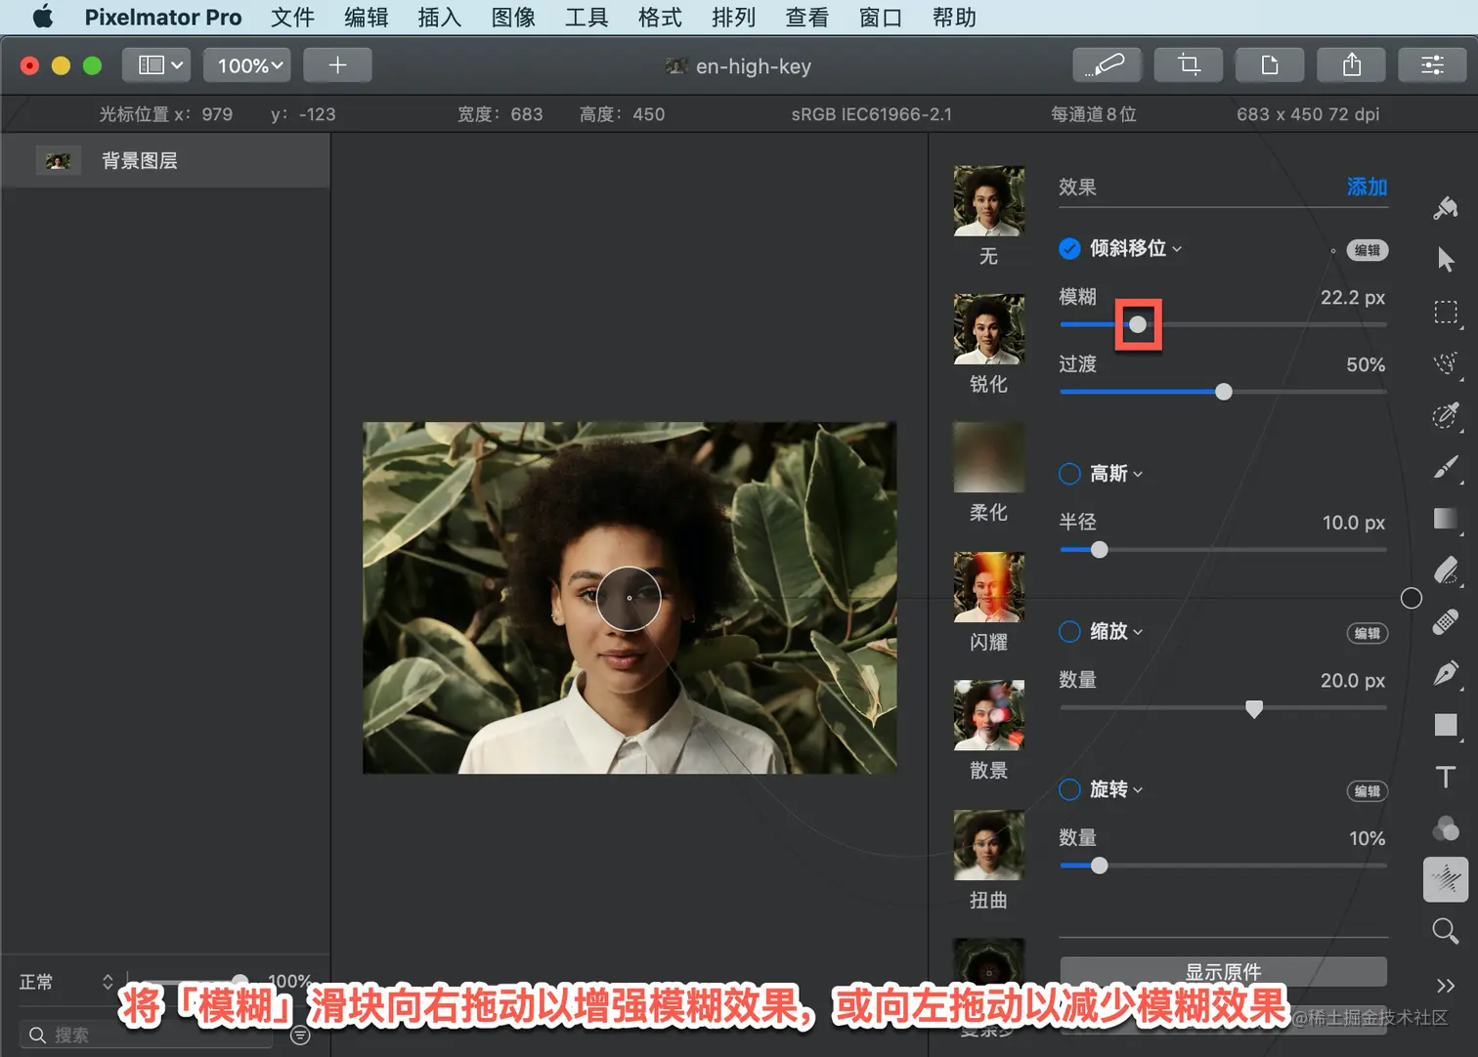Image resolution: width=1478 pixels, height=1057 pixels.
Task: Open the 100% zoom level dropdown
Action: 247,65
